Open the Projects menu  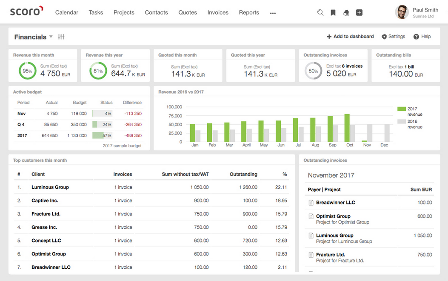(x=124, y=13)
